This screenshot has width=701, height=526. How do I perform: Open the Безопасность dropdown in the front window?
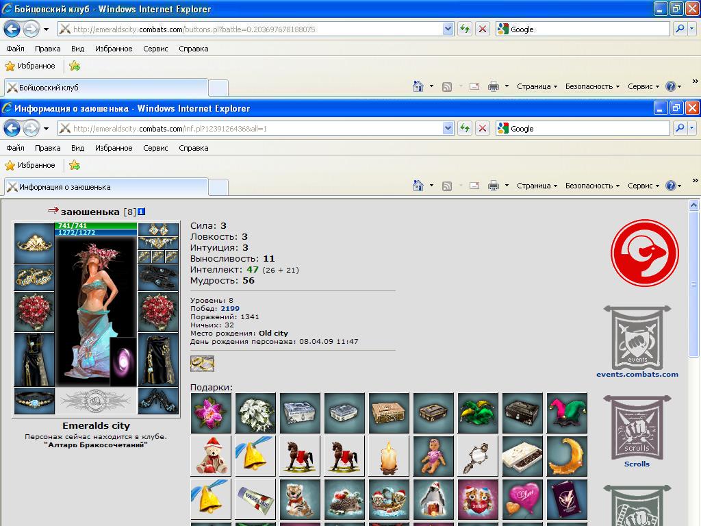click(592, 186)
